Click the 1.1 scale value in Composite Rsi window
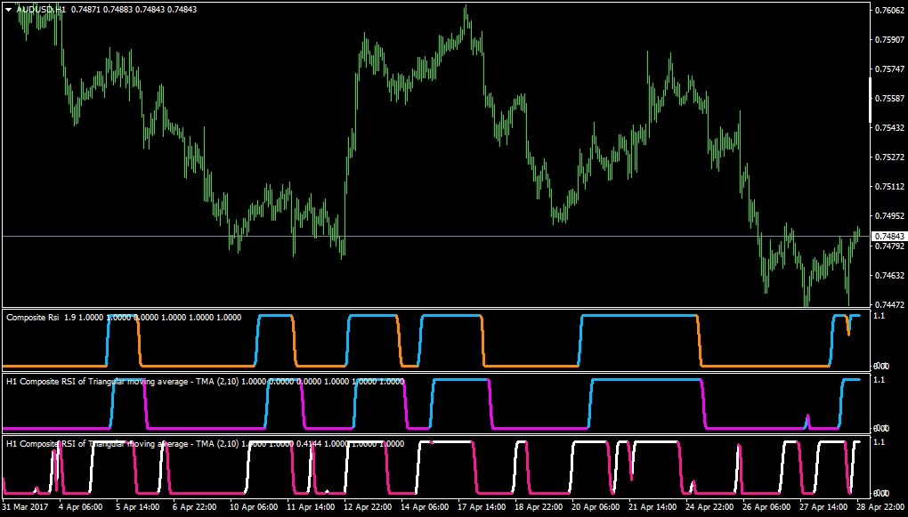 [879, 318]
